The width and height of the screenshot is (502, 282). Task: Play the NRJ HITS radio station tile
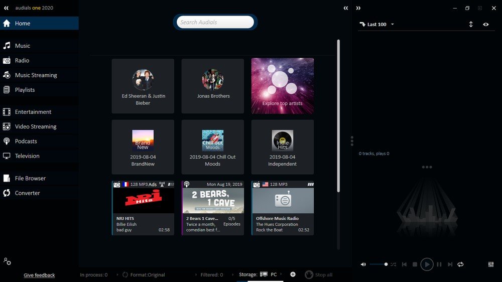(x=143, y=208)
